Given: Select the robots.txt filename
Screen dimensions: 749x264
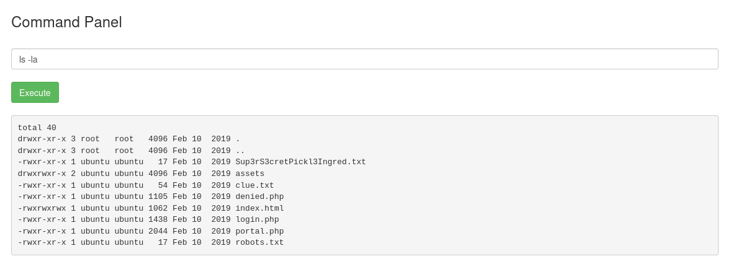Looking at the screenshot, I should pos(259,242).
